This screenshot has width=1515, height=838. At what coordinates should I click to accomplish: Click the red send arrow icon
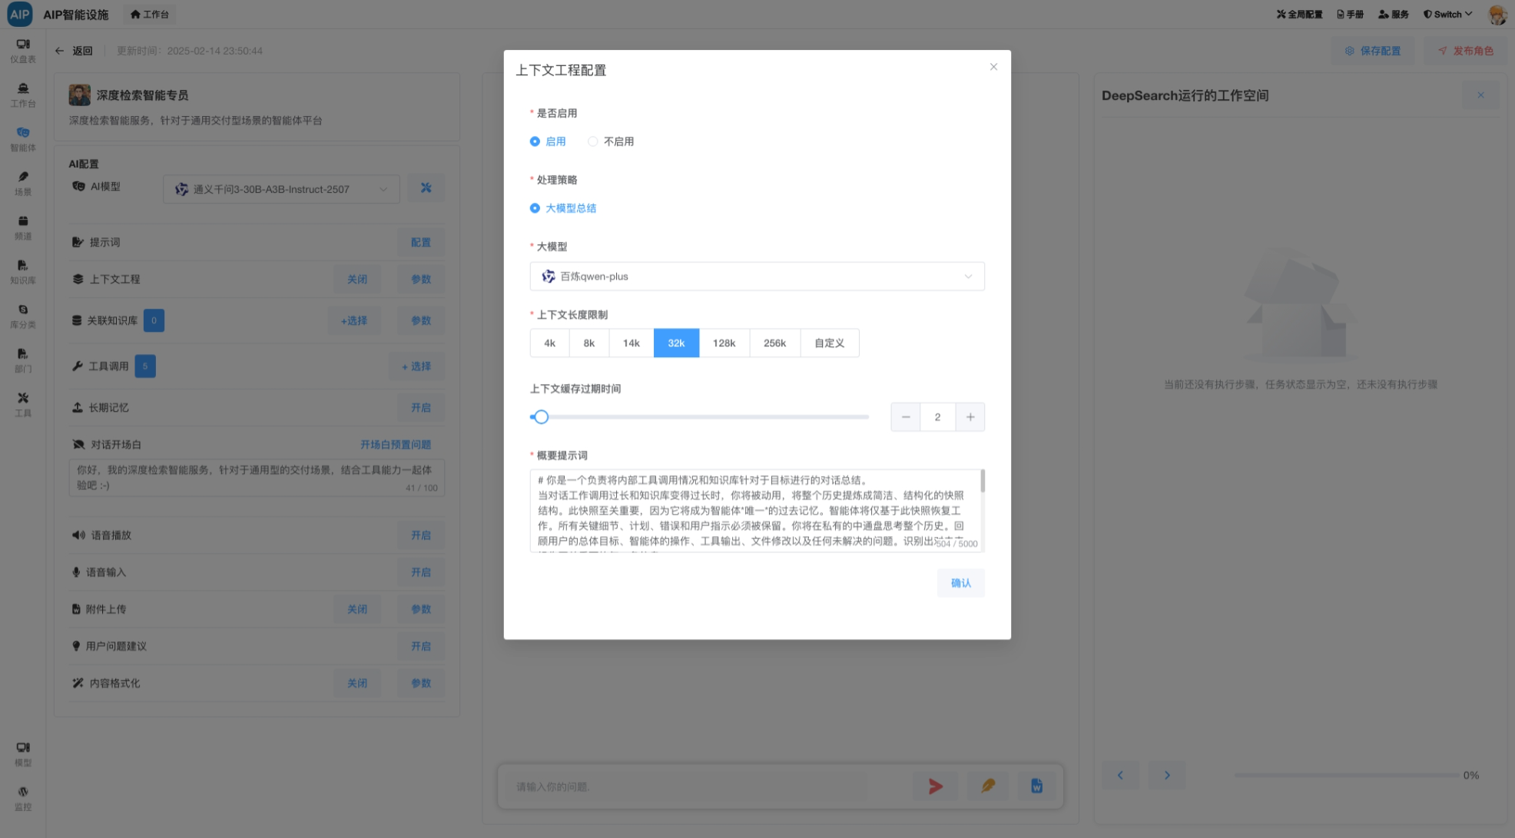click(935, 786)
